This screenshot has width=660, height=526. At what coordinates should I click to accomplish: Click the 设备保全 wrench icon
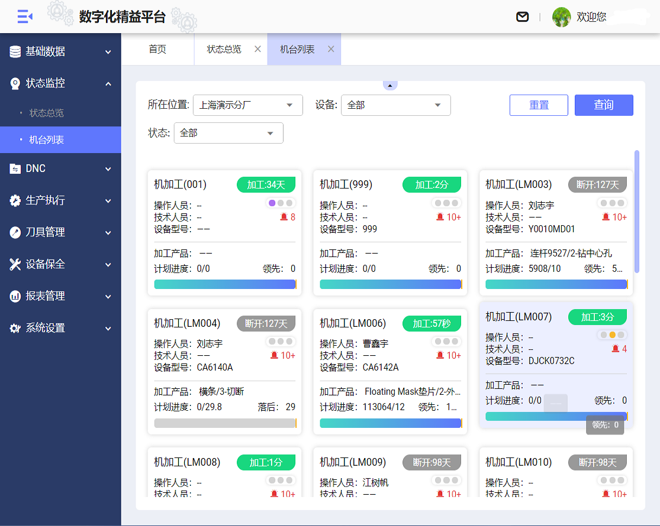click(x=15, y=264)
